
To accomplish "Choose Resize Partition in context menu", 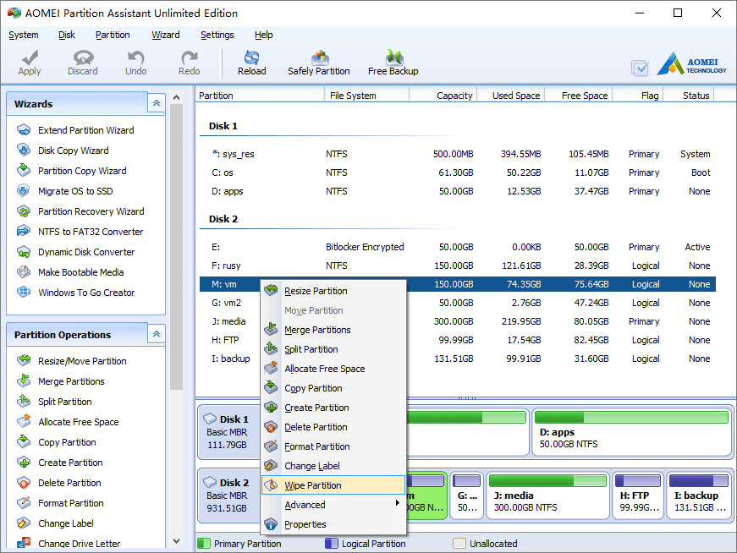I will (x=333, y=291).
